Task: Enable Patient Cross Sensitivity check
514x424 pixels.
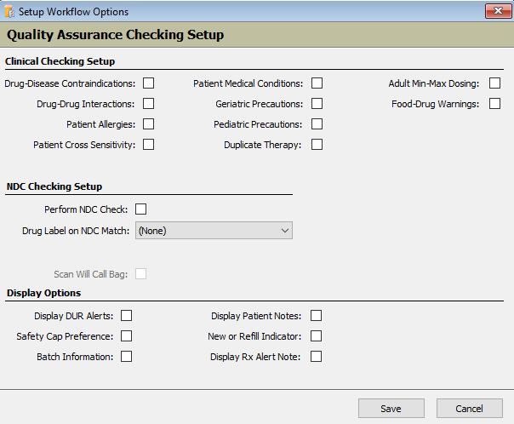Action: pyautogui.click(x=149, y=145)
